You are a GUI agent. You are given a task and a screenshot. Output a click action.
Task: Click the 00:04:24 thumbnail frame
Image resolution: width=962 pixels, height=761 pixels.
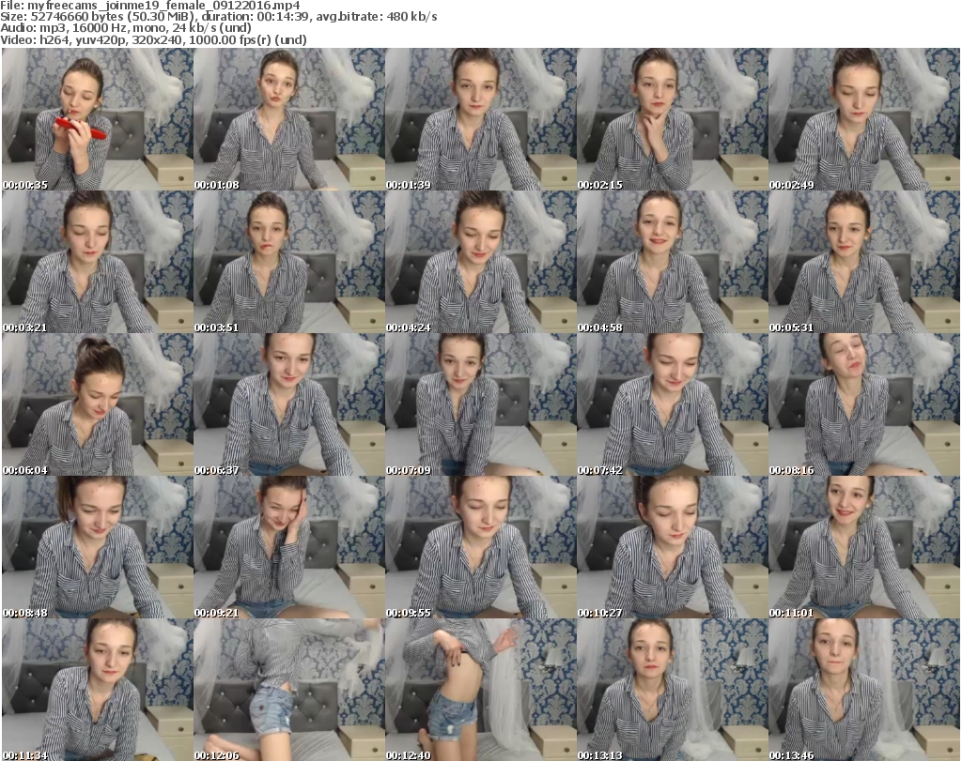click(480, 262)
